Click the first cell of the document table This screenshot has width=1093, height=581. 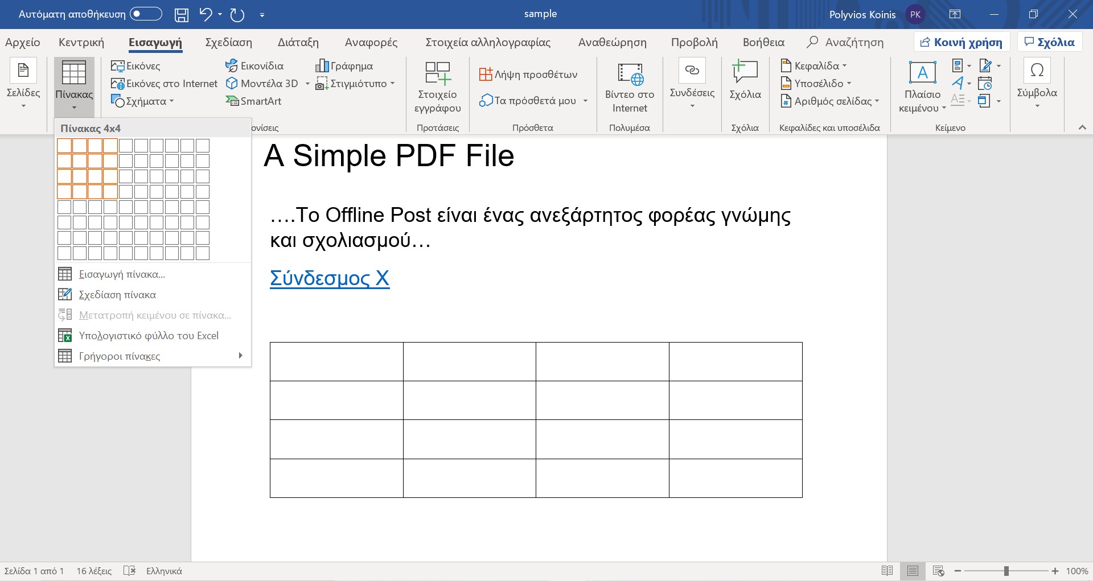coord(336,362)
